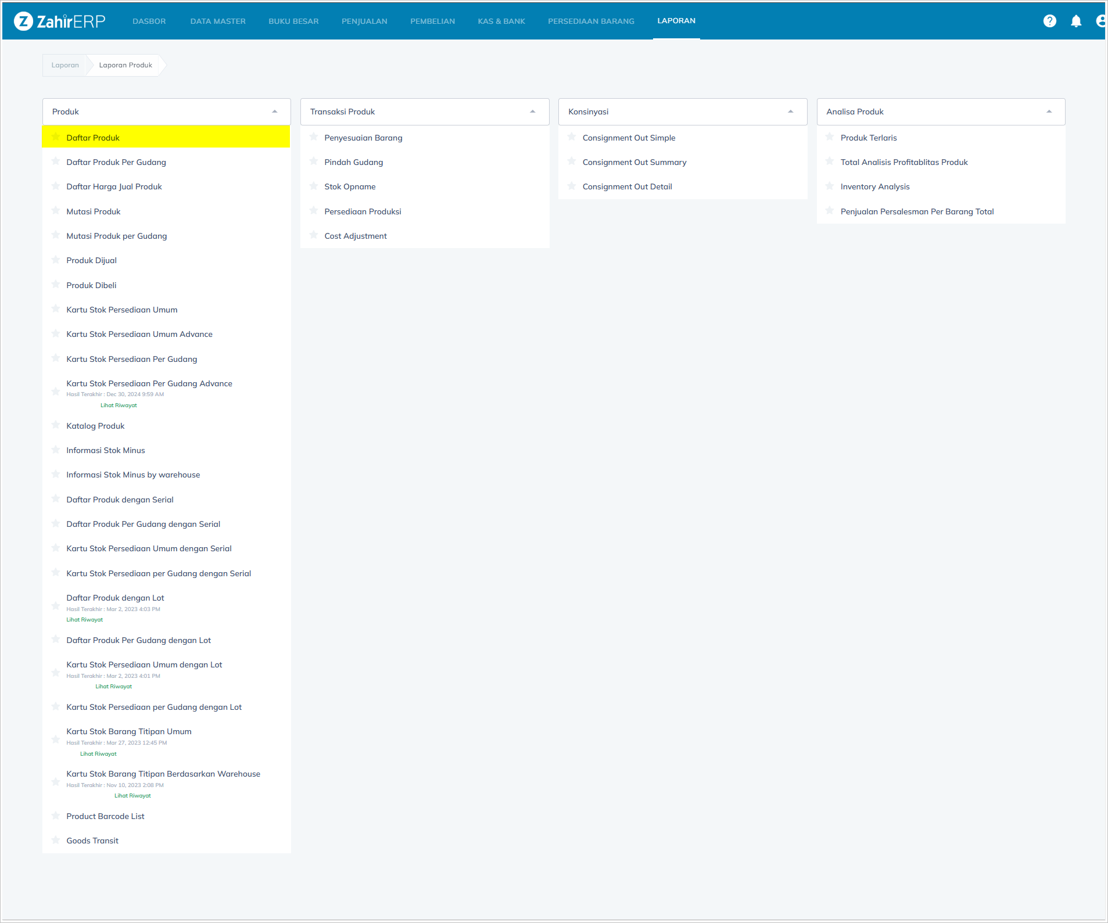1108x923 pixels.
Task: Mark Produk Terlaris as favorite with star
Action: click(x=830, y=137)
